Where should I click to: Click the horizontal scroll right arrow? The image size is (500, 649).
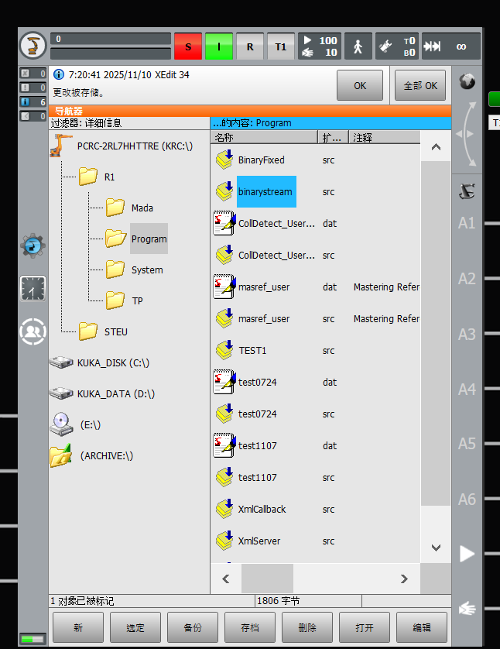click(x=404, y=579)
